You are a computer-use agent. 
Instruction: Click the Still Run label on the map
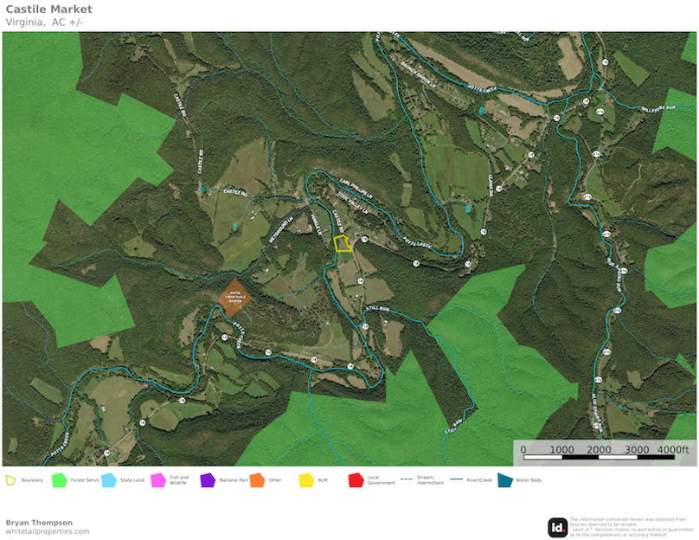[x=376, y=306]
